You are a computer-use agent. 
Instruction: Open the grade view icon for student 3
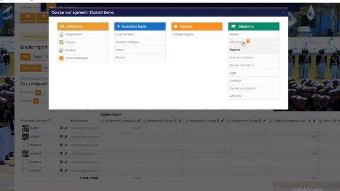coord(62,145)
